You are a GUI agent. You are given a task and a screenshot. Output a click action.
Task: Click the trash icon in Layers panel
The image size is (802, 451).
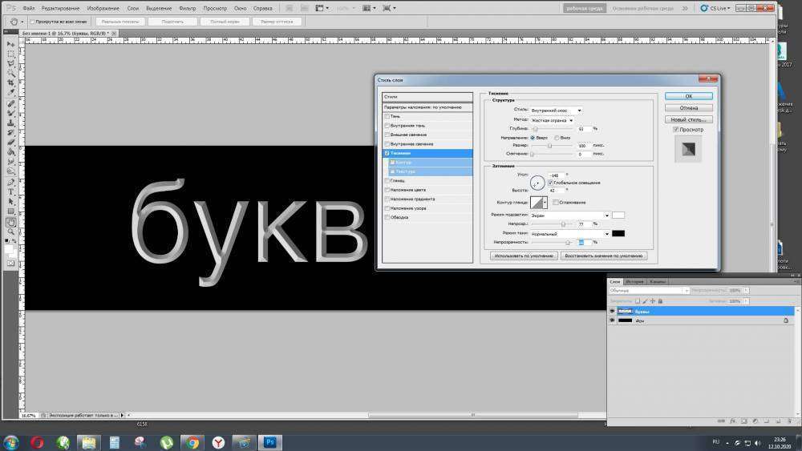[x=789, y=420]
